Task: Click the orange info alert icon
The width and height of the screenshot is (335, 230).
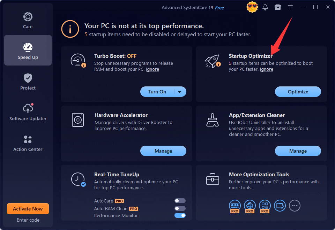Action: 70,29
